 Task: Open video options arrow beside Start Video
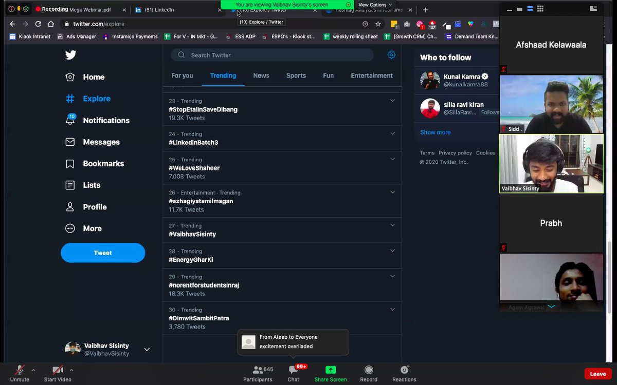71,370
